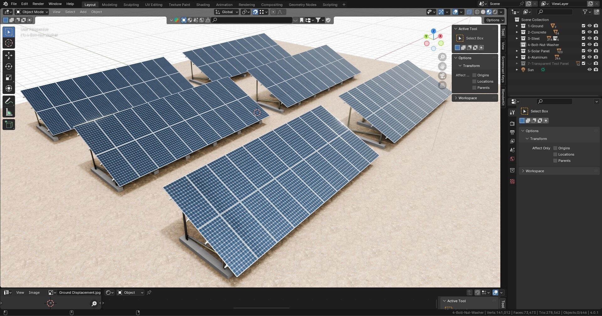Hide Sun light in viewport

[589, 70]
